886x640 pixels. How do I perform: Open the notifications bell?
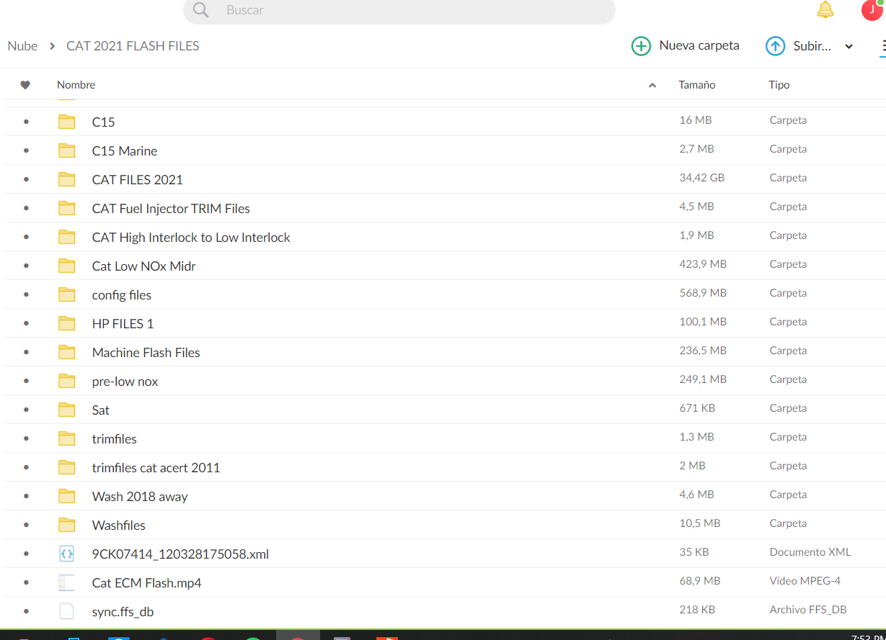coord(825,9)
